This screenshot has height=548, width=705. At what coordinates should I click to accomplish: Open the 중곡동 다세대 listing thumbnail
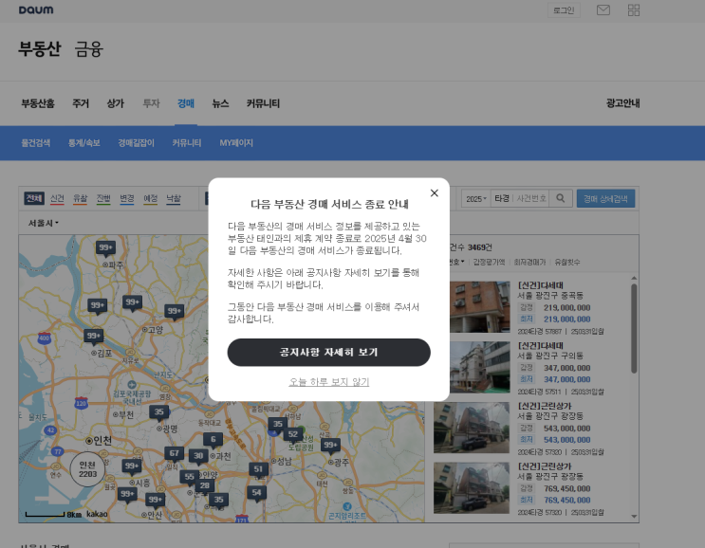click(x=479, y=307)
